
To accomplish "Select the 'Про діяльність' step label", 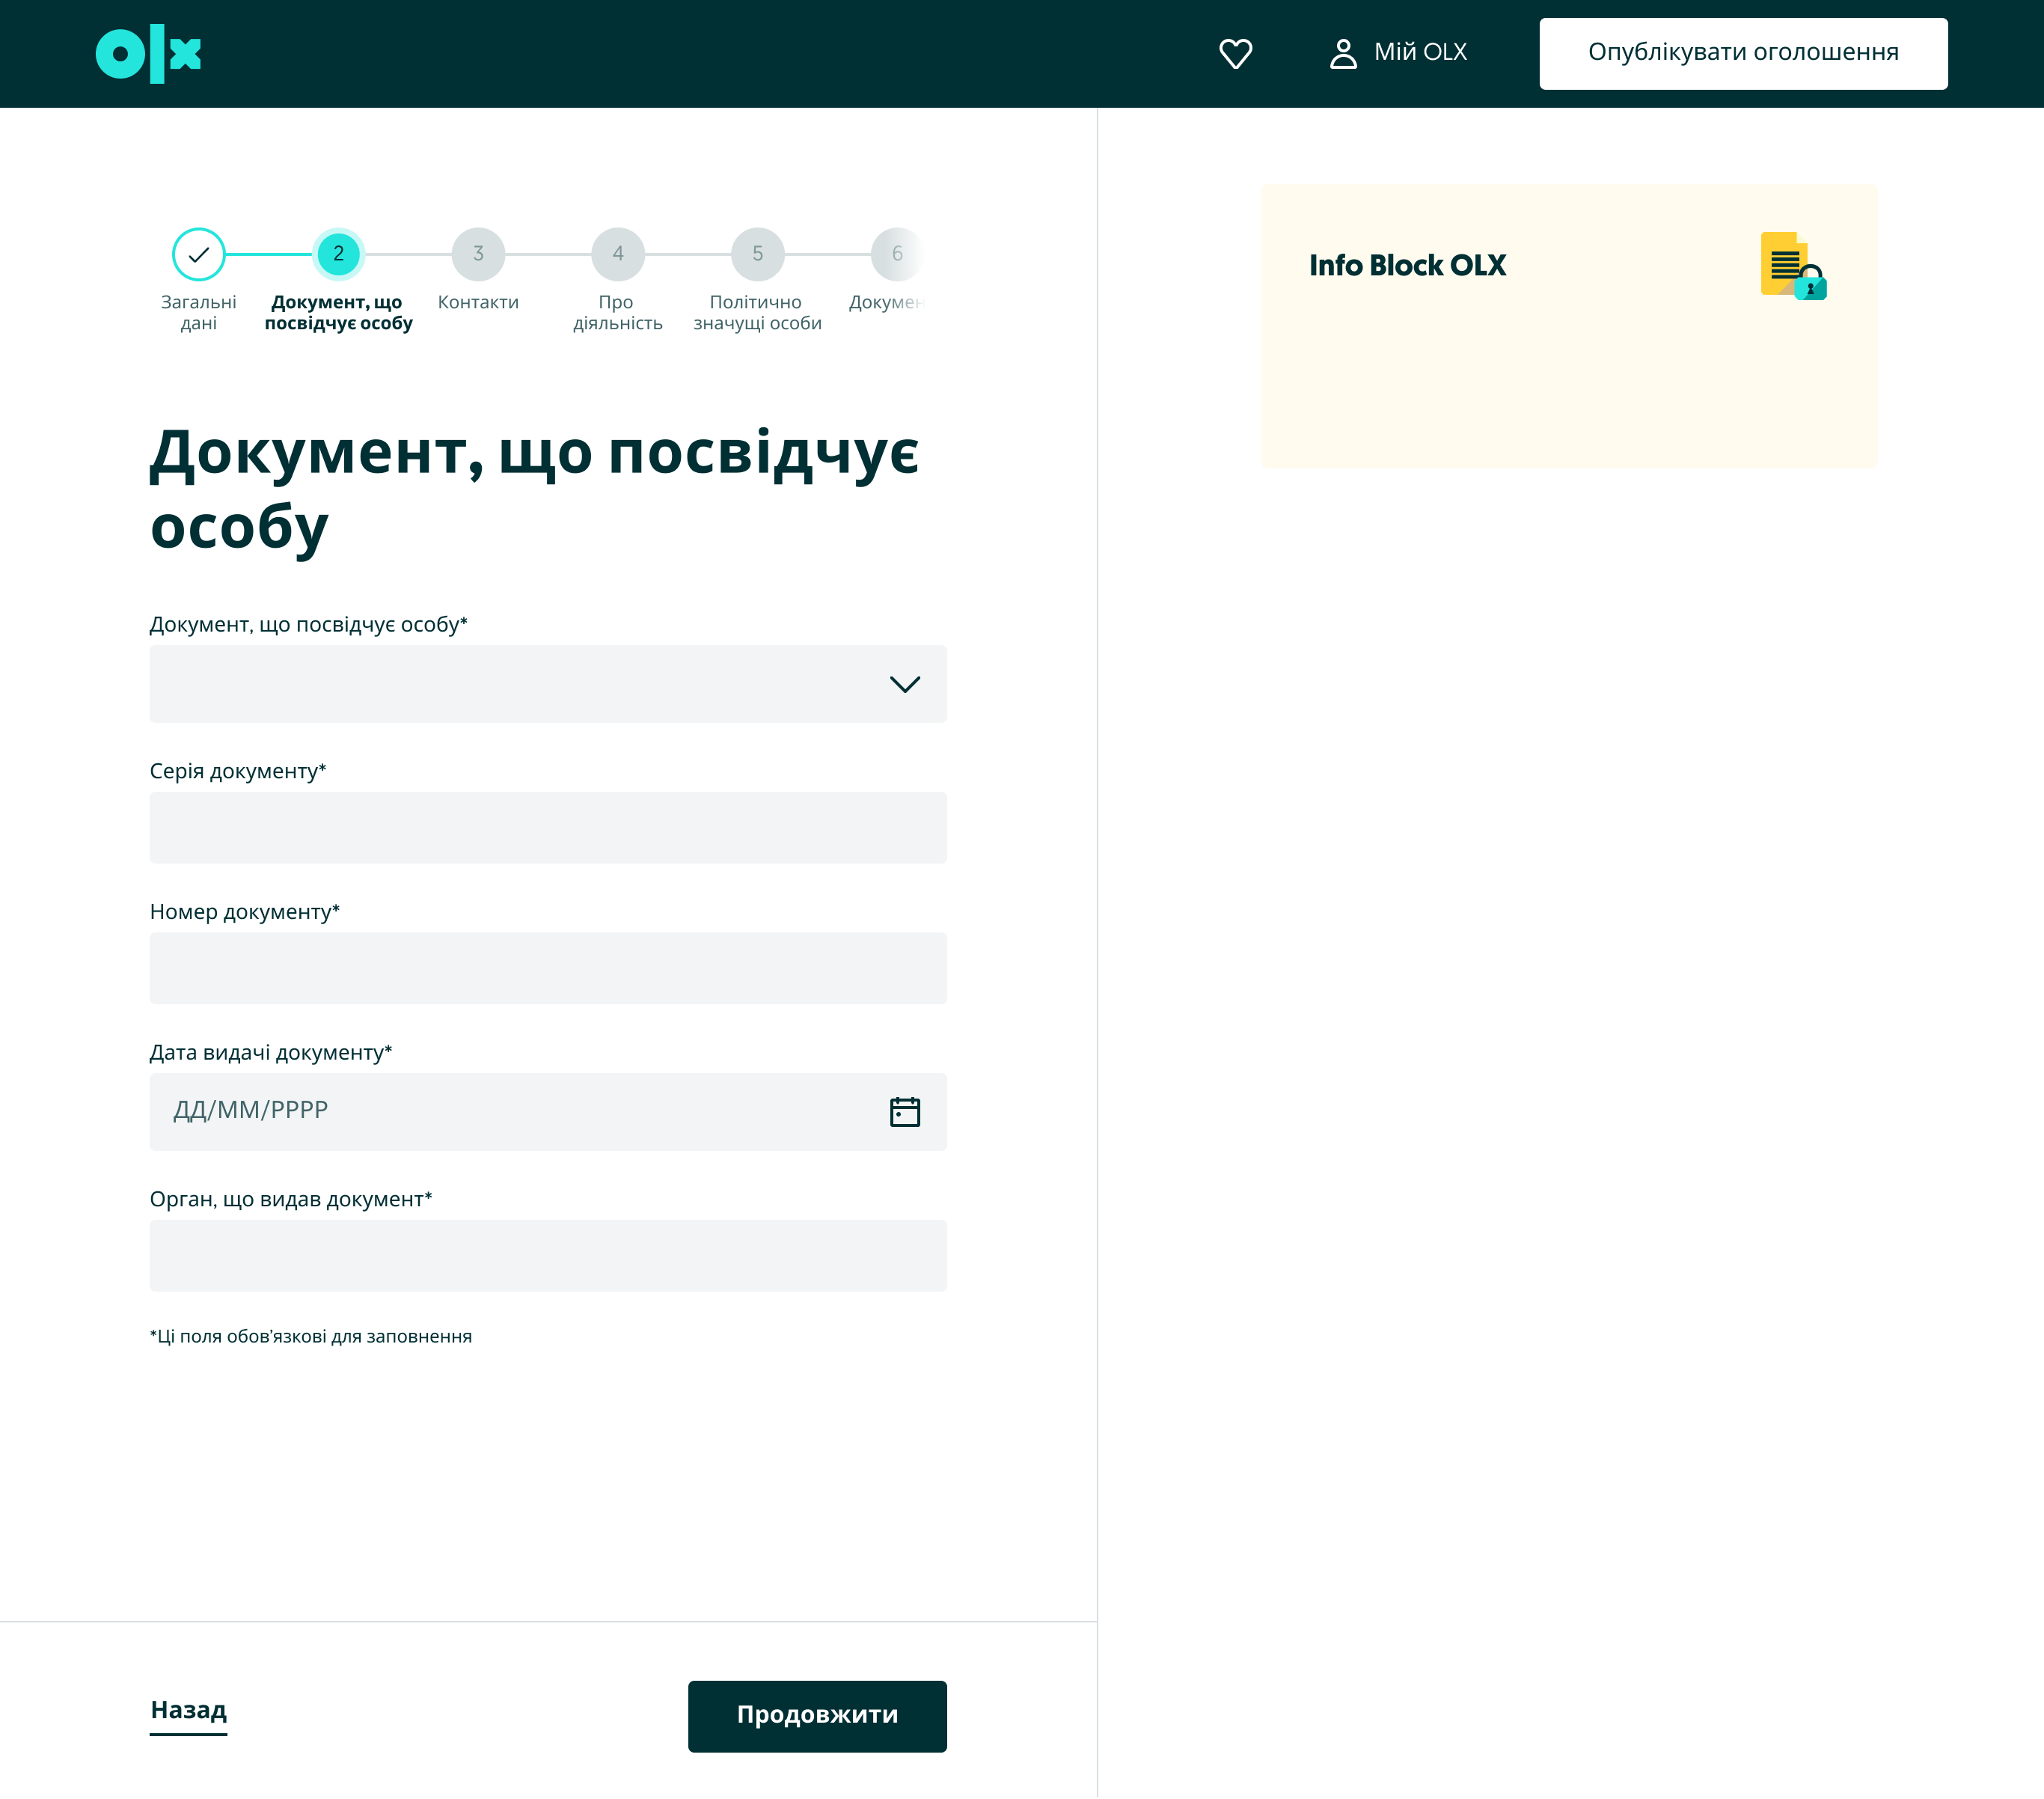I will pyautogui.click(x=618, y=313).
